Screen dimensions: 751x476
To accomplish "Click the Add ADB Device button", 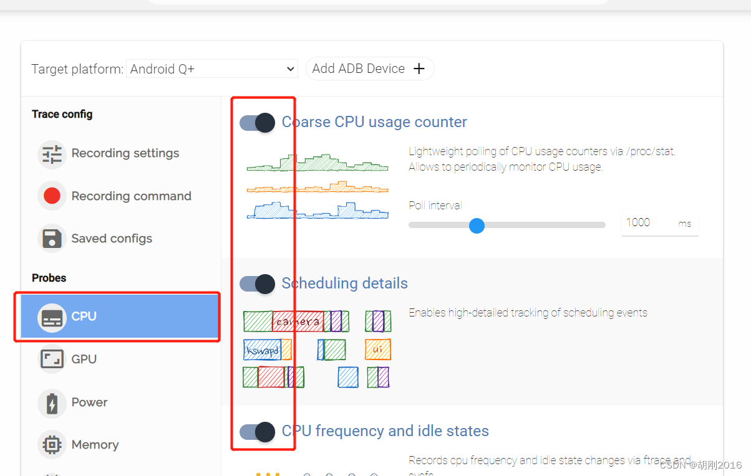I will (370, 69).
